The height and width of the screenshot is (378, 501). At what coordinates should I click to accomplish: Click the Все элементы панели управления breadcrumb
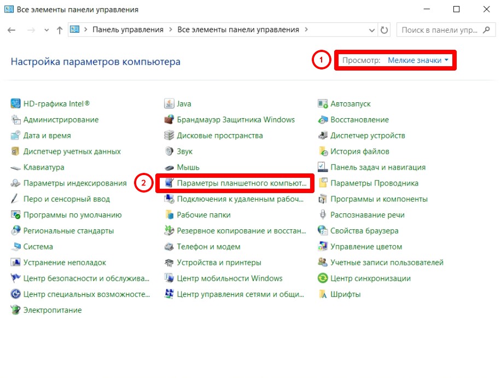pos(238,30)
